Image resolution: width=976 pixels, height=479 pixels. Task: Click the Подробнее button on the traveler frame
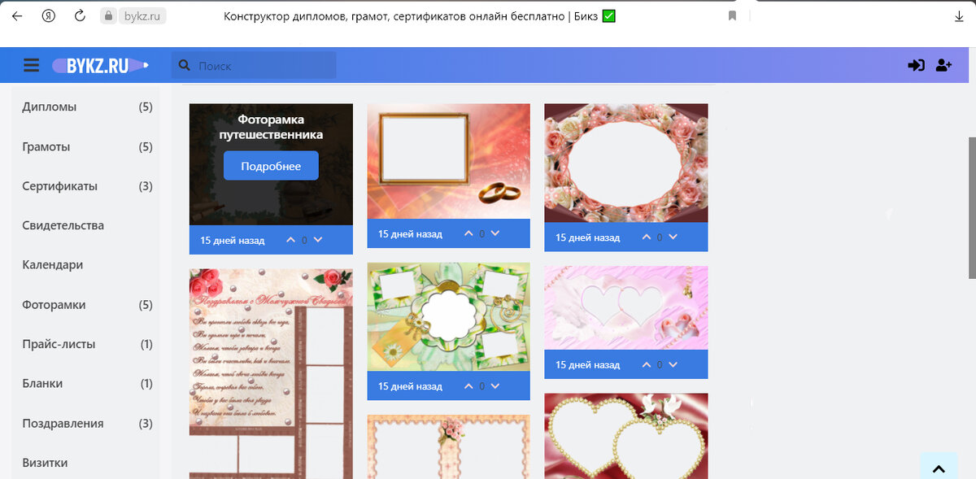pyautogui.click(x=270, y=165)
